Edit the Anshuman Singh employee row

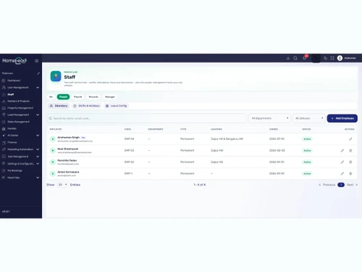tap(350, 139)
